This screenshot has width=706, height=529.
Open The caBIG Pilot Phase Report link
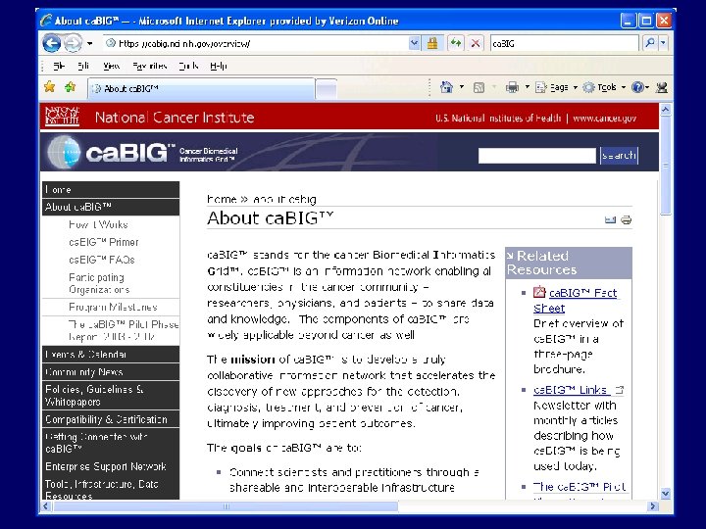click(124, 331)
